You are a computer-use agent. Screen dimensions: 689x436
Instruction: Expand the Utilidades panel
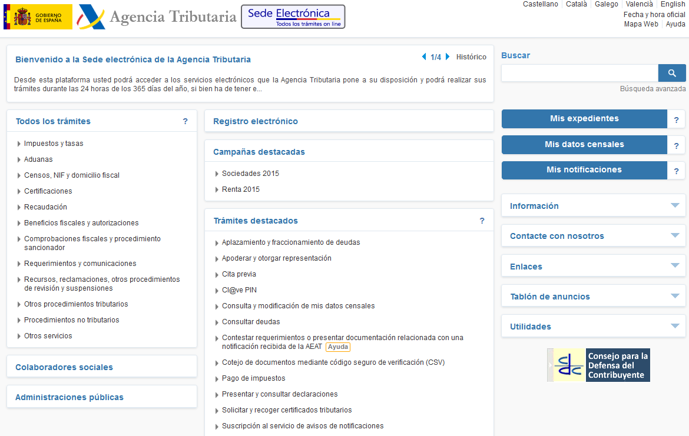pos(593,326)
